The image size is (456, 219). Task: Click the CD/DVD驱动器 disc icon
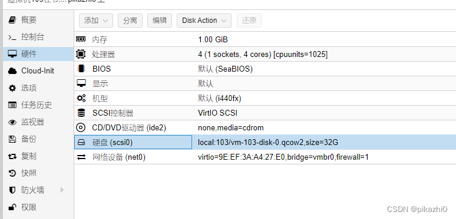81,127
